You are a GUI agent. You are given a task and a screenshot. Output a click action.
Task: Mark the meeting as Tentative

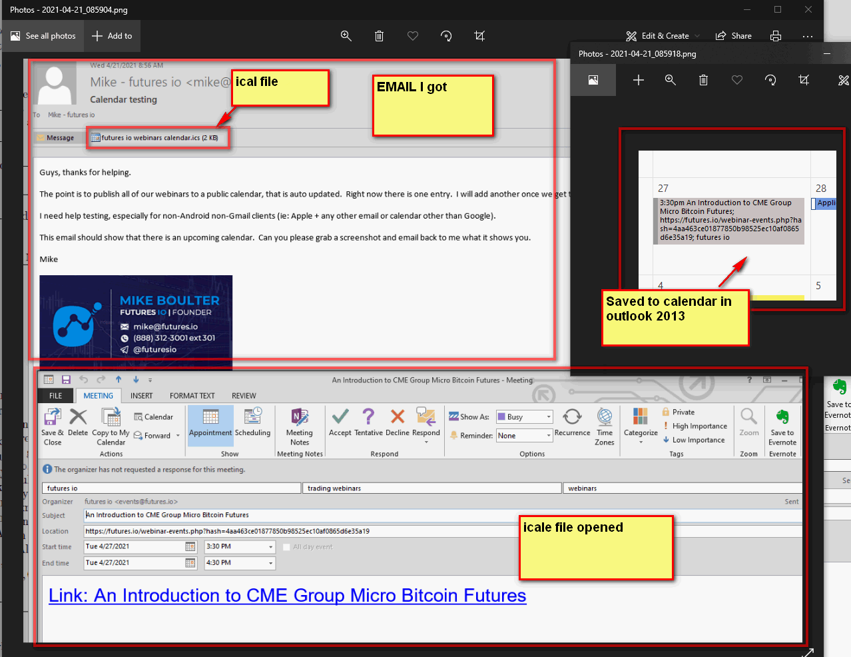(368, 422)
